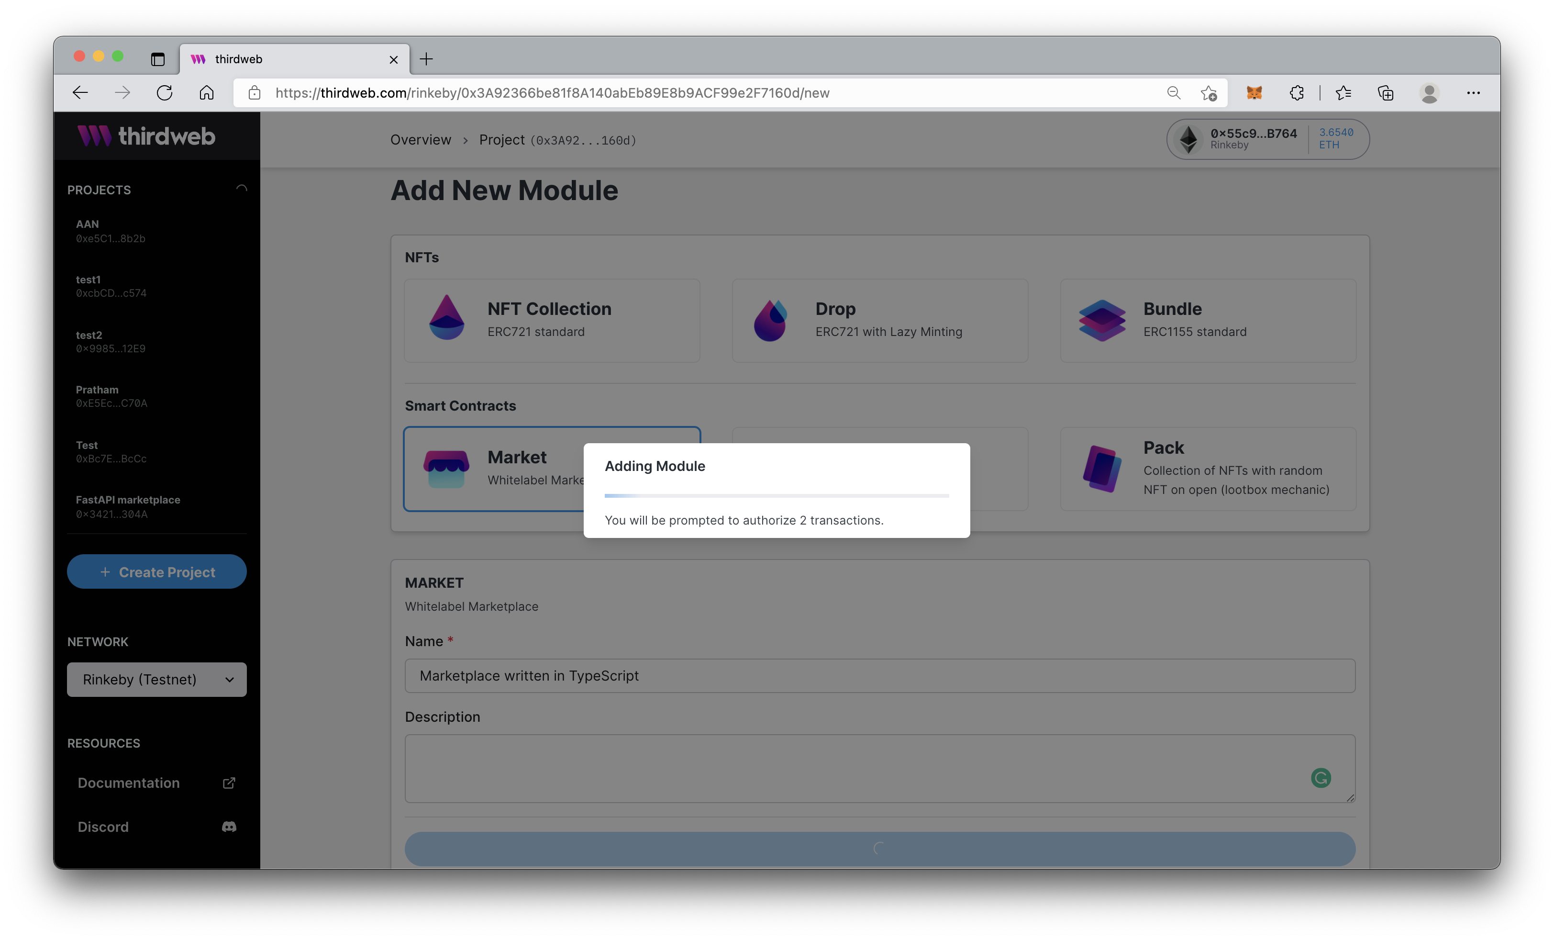The width and height of the screenshot is (1554, 940).
Task: Click the browser back arrow
Action: pos(80,93)
